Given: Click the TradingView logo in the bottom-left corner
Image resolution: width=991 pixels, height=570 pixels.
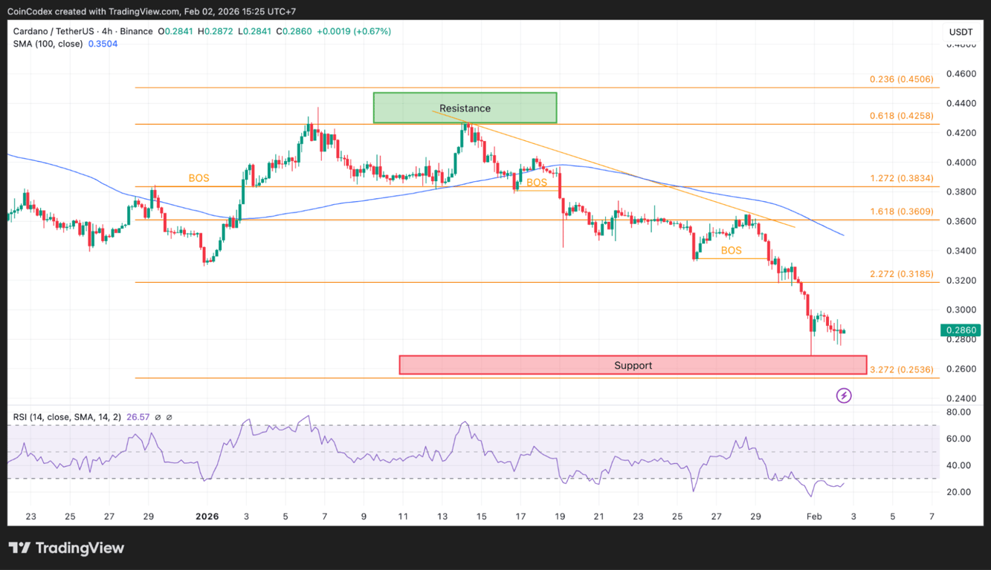Looking at the screenshot, I should 67,548.
